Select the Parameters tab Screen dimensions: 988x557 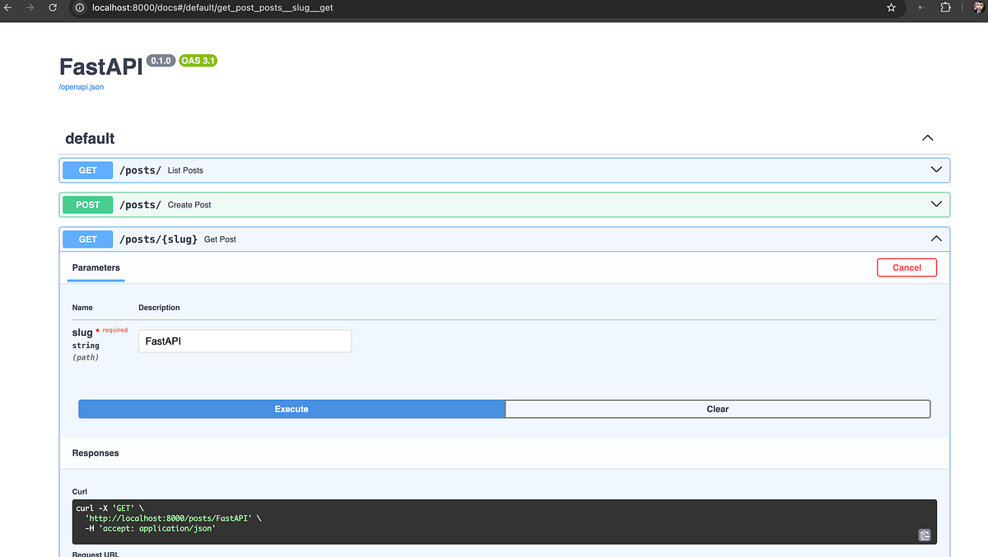click(96, 267)
